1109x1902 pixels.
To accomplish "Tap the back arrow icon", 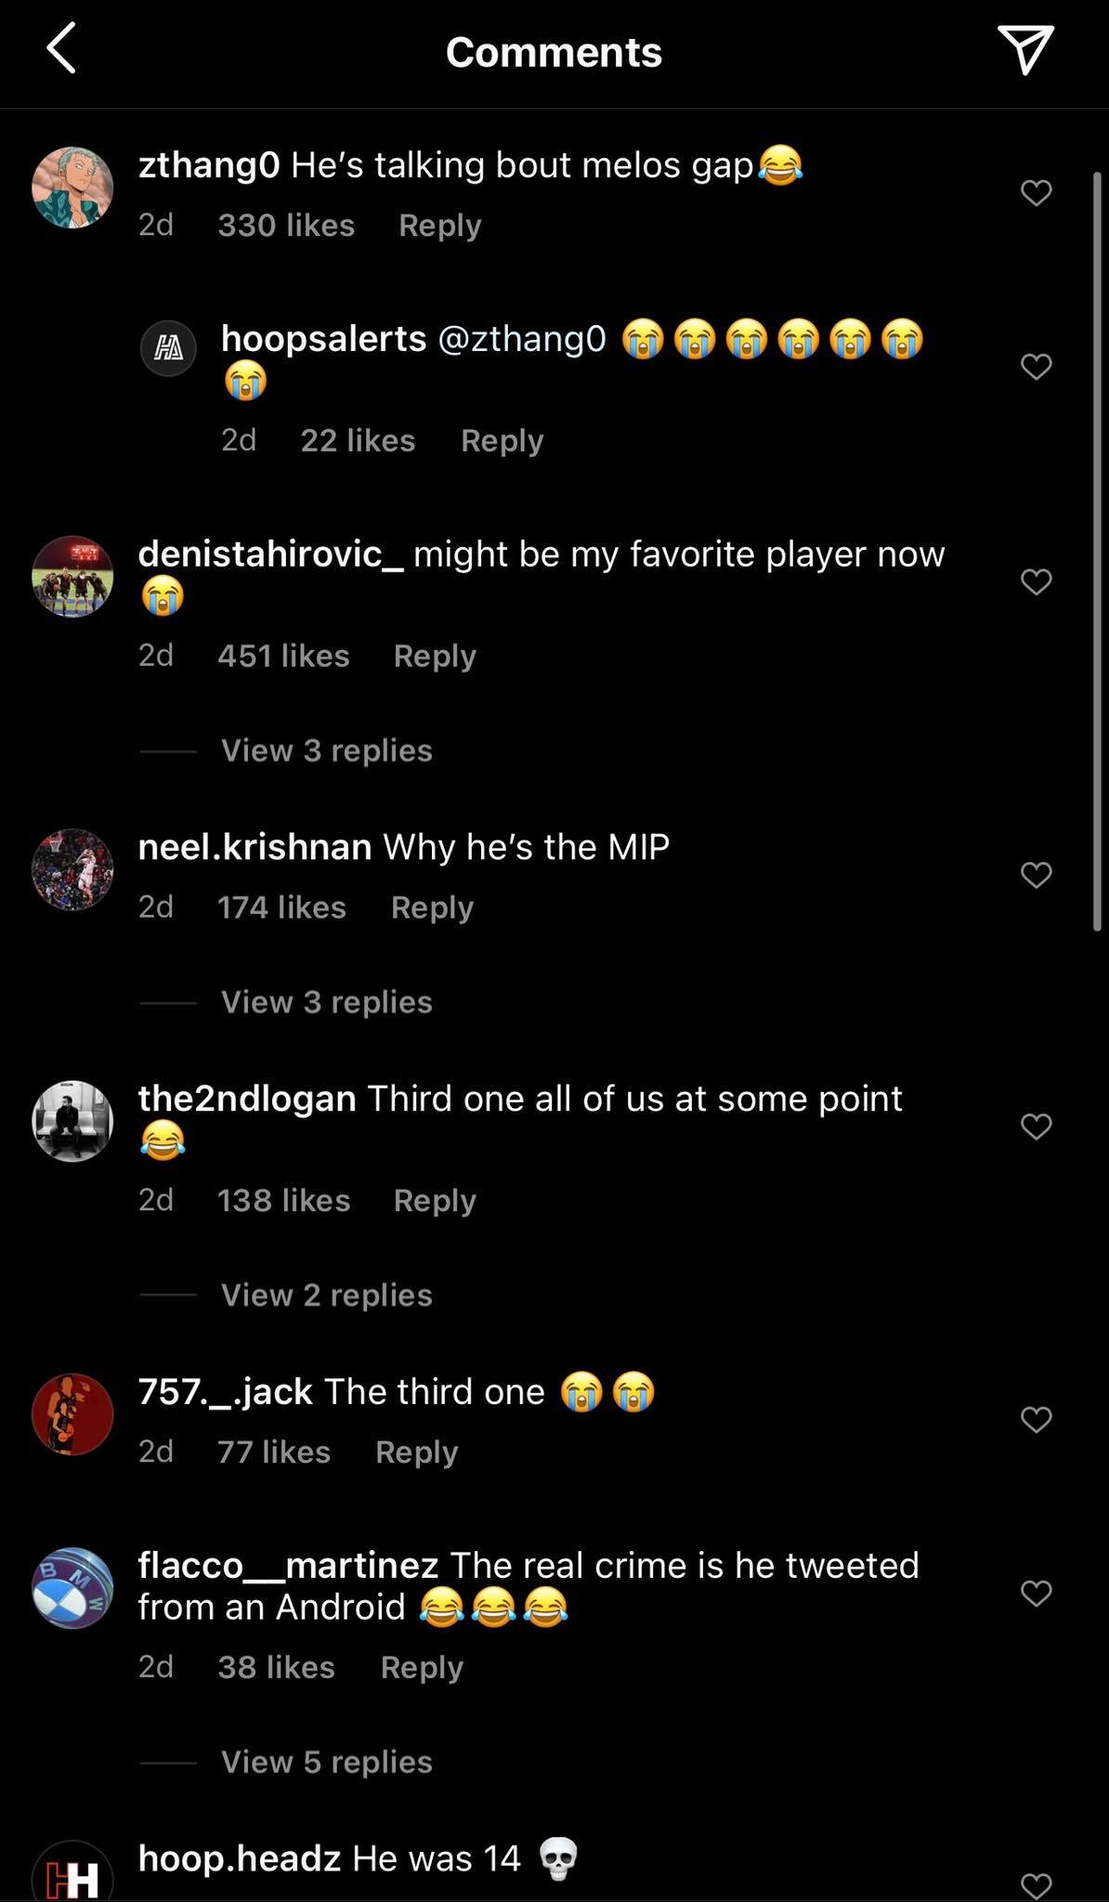I will tap(61, 49).
